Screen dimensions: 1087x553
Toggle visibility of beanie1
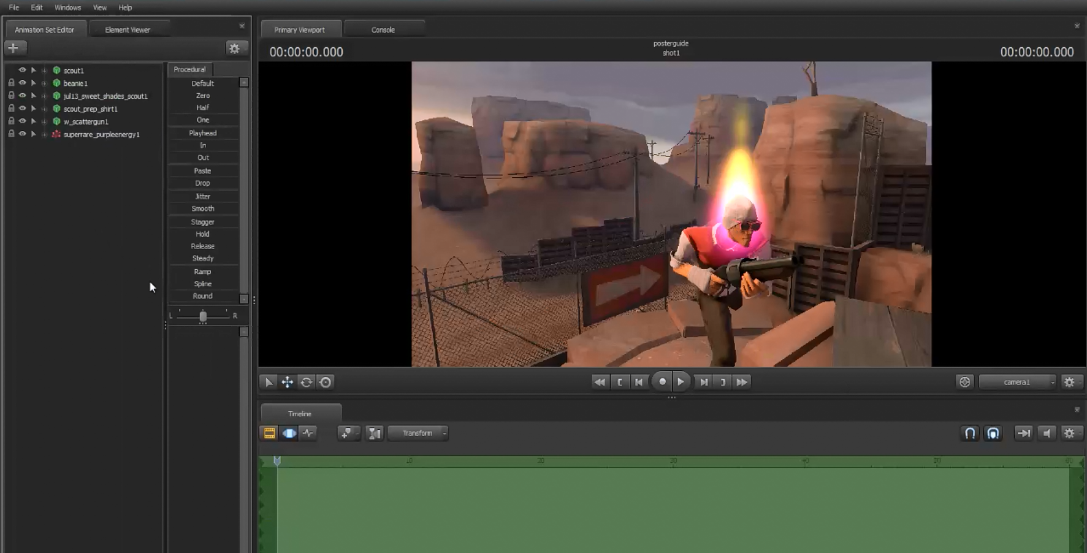point(22,83)
